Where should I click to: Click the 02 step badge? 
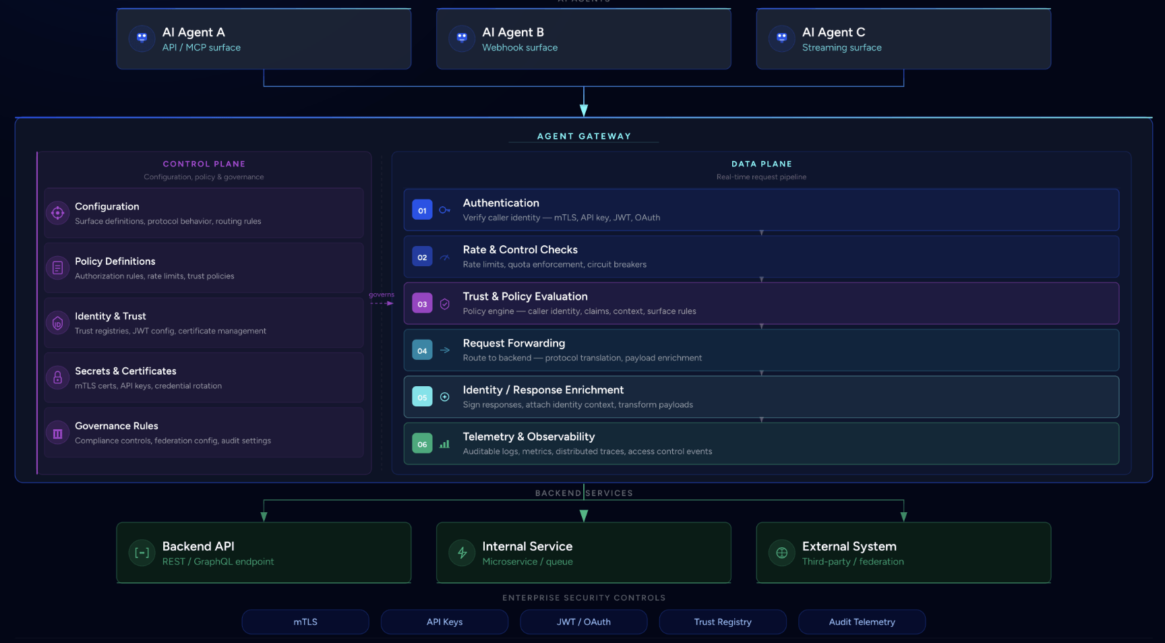pos(422,257)
